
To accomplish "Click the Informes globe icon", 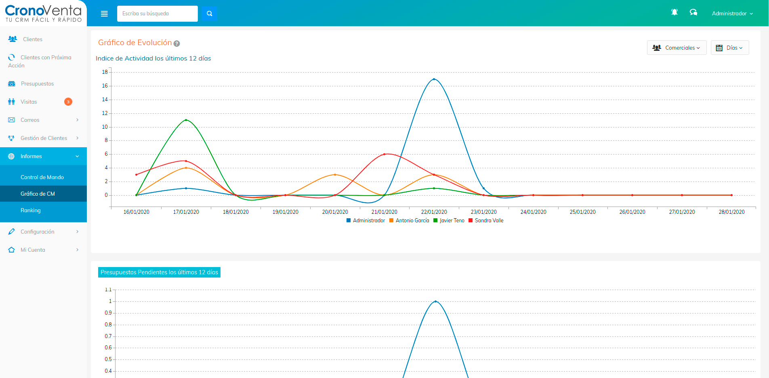I will 11,156.
